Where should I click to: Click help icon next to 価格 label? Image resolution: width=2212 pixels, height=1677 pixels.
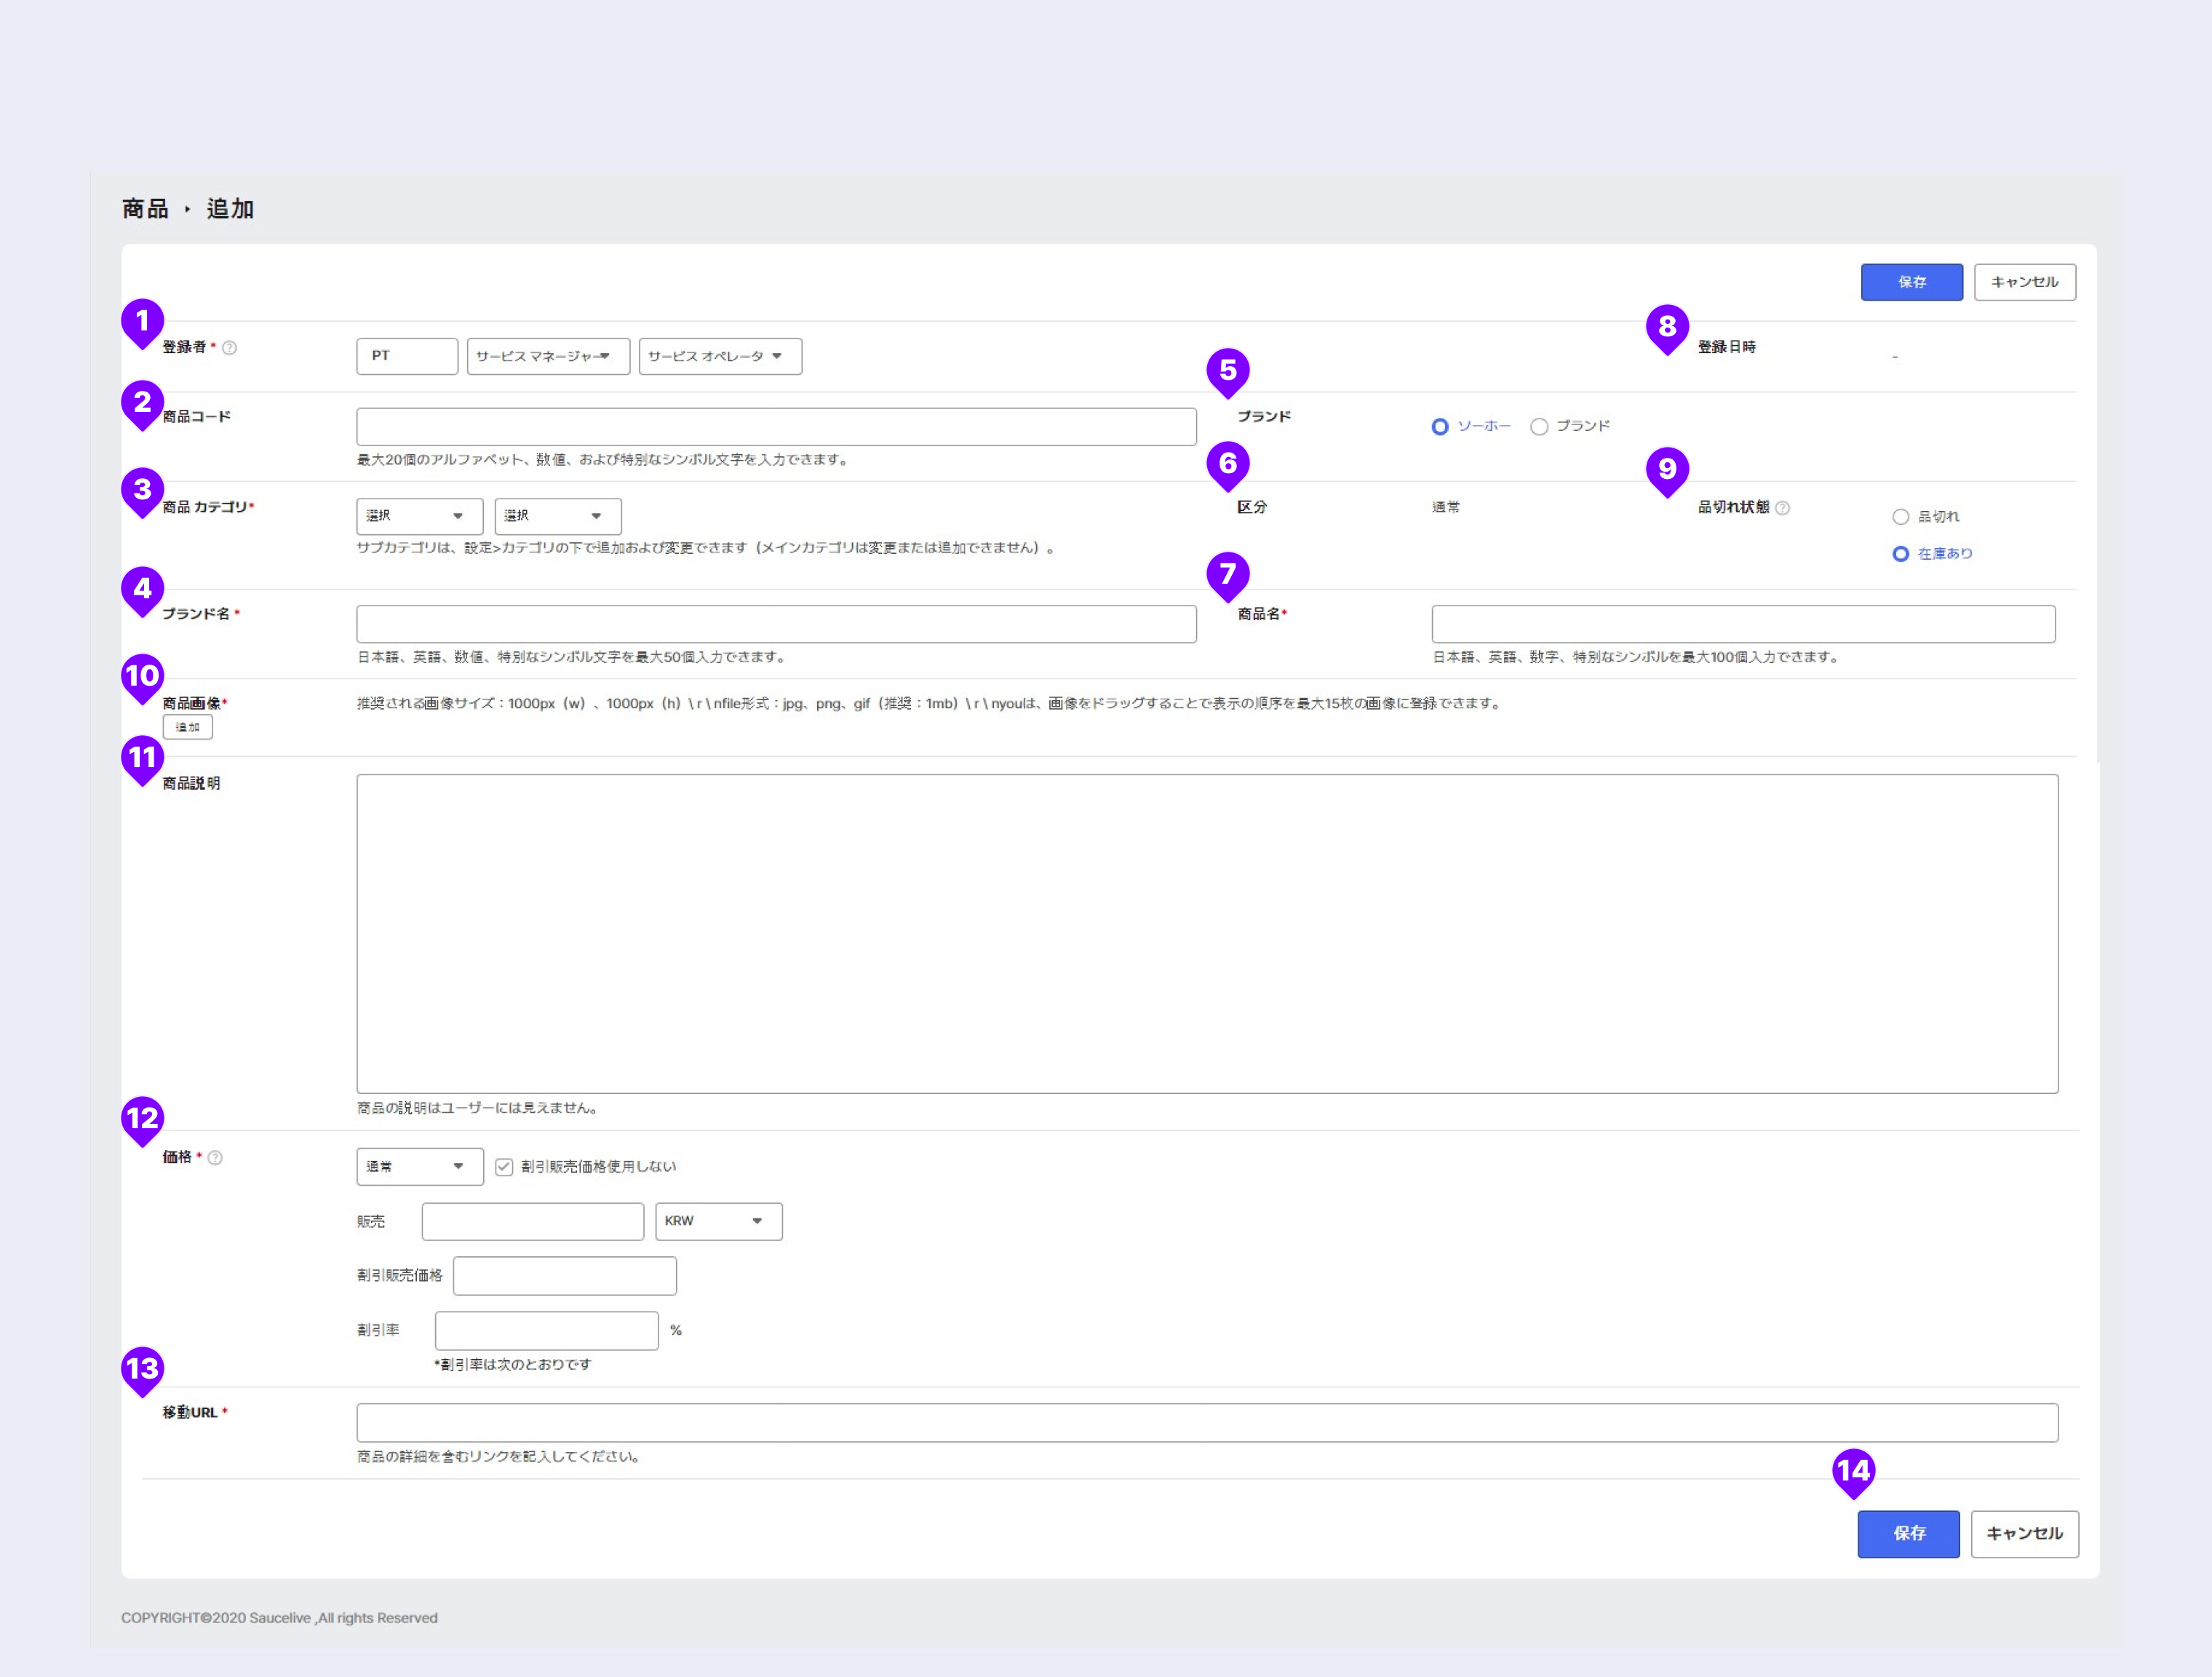click(x=215, y=1158)
